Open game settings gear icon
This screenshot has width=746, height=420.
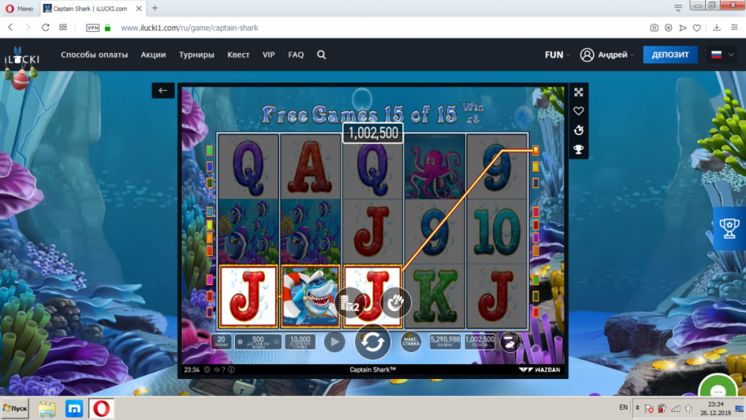pos(207,369)
